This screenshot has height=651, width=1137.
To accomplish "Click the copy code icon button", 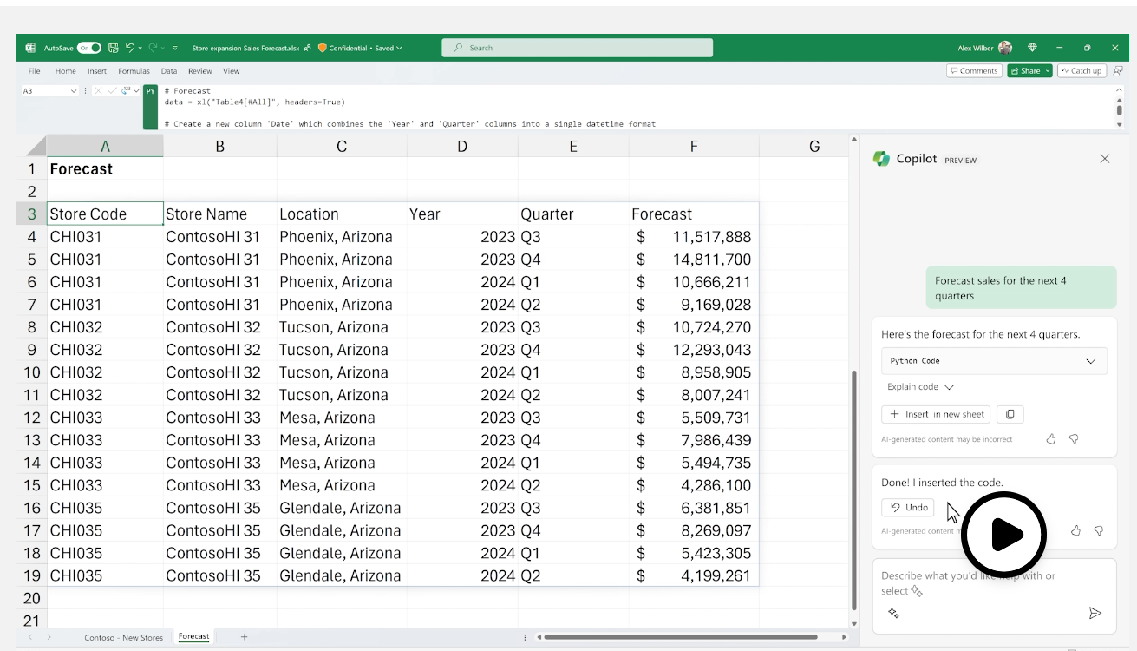I will point(1010,414).
